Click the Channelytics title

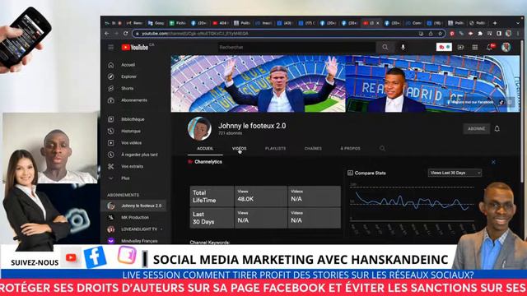(x=208, y=162)
